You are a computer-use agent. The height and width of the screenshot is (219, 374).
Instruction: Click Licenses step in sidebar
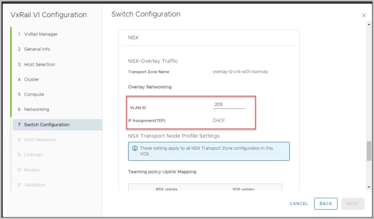coord(33,155)
